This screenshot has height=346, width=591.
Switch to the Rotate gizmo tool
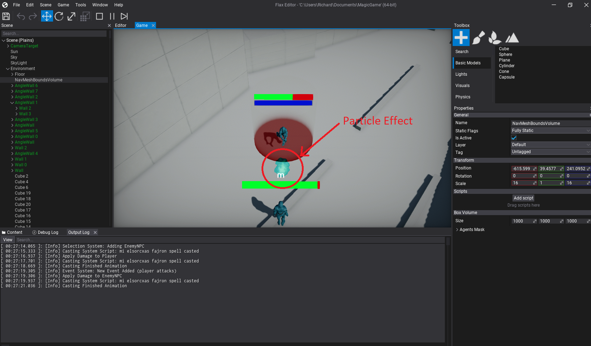59,16
